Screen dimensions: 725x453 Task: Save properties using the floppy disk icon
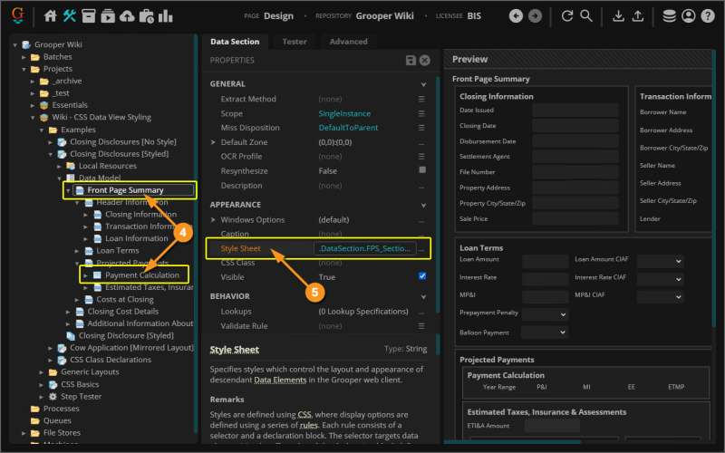[x=410, y=60]
